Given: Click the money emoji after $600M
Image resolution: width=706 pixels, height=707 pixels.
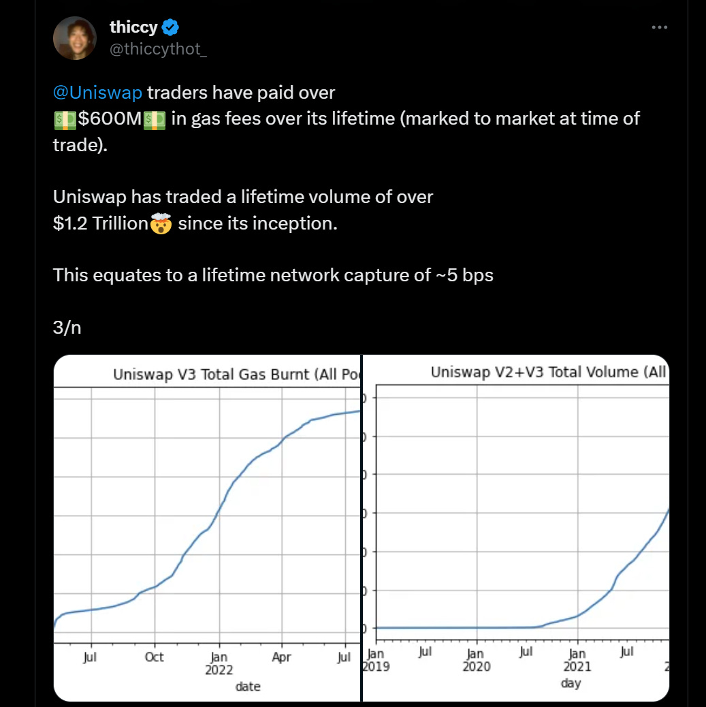Looking at the screenshot, I should [x=154, y=121].
